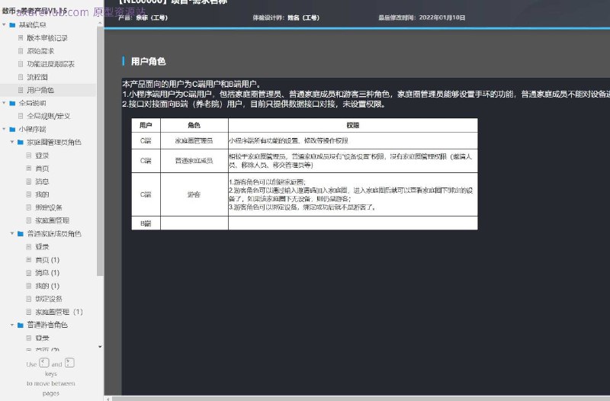Viewport: 610px width, 401px height.
Task: Click the page icon beside 家庭圈管理 (1)
Action: coord(29,312)
